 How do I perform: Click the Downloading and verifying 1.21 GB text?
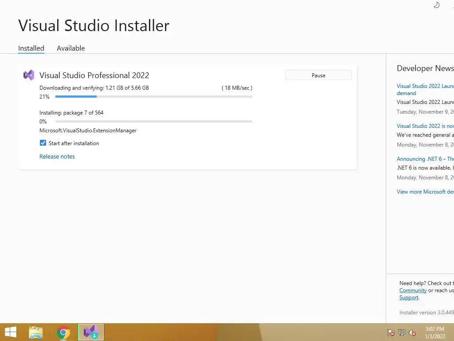pos(94,88)
